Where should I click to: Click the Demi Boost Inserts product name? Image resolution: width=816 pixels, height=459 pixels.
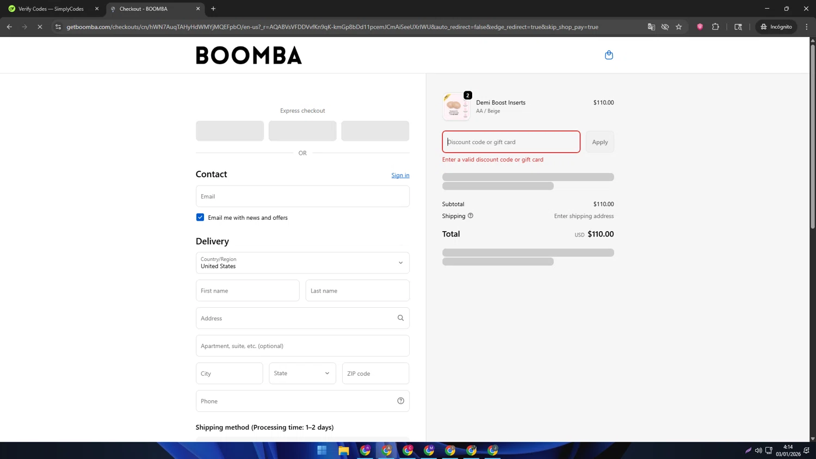coord(500,102)
